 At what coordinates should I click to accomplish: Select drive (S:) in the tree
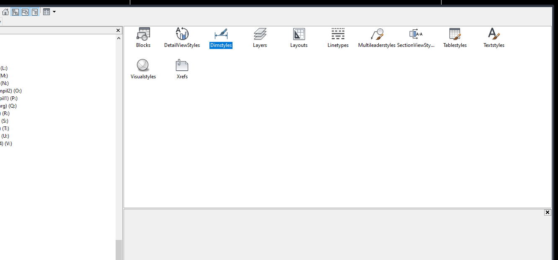point(5,121)
